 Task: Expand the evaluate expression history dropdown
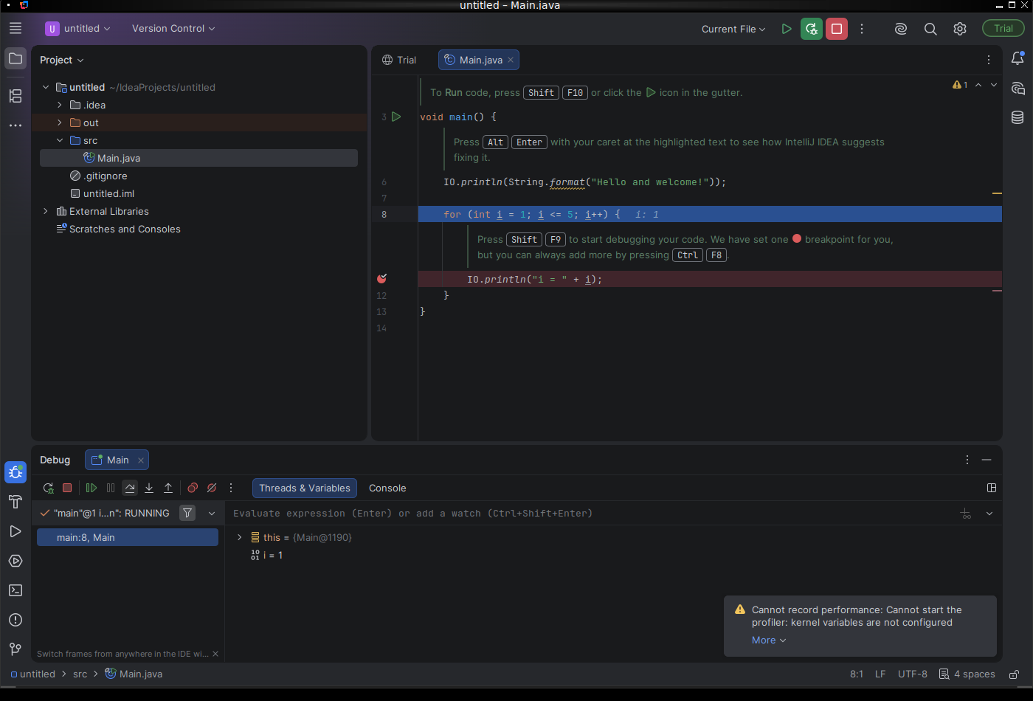pos(989,514)
